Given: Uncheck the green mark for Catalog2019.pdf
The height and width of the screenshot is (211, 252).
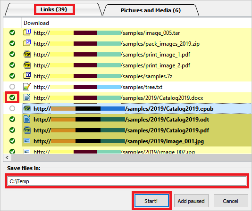Looking at the screenshot, I should pyautogui.click(x=12, y=130).
